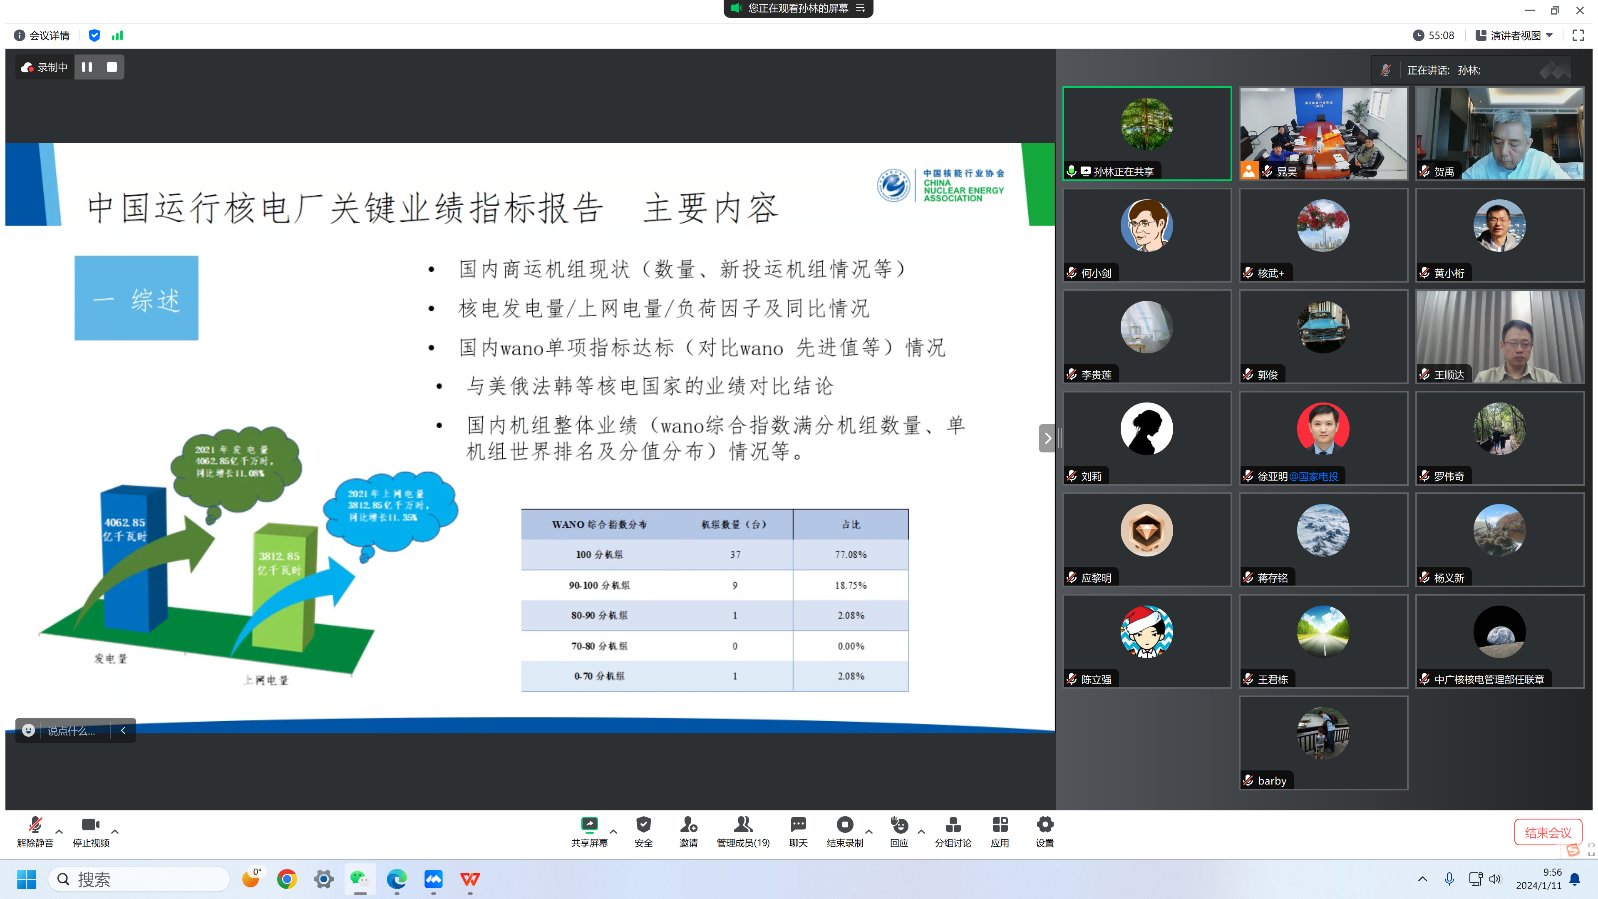
Task: Click the Share Screen (共享屏幕) icon
Action: [x=589, y=824]
